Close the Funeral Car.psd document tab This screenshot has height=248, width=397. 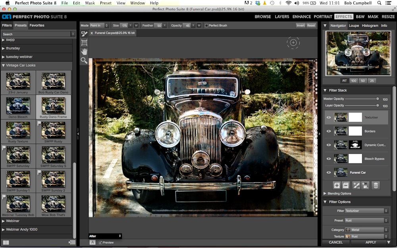[92, 33]
